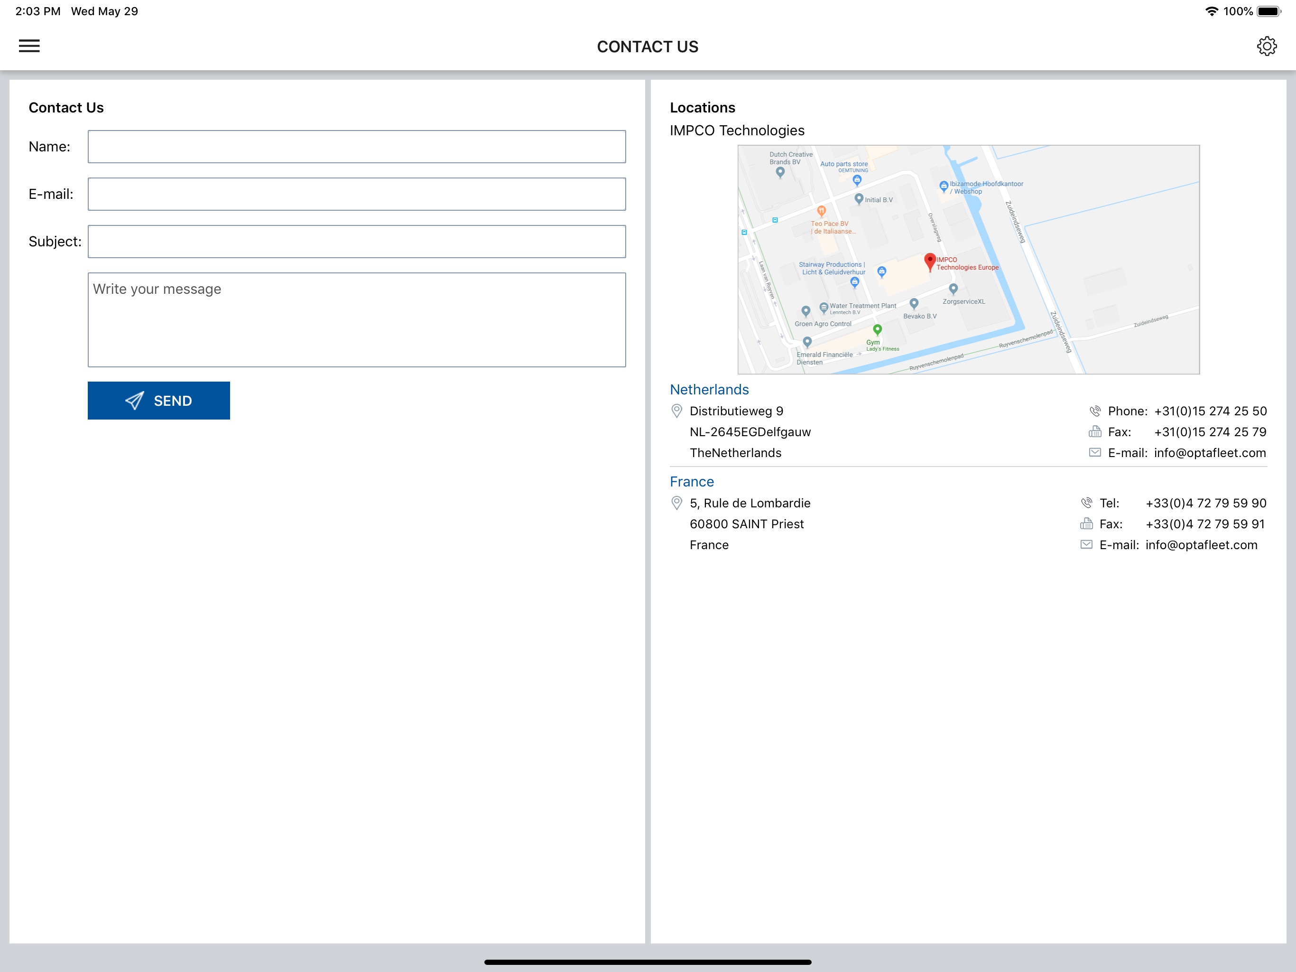Screen dimensions: 1296x972
Task: Click the Dutch Creative Brands BV map marker
Action: click(780, 172)
